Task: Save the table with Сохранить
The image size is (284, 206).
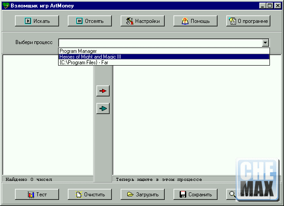Action: (x=195, y=194)
